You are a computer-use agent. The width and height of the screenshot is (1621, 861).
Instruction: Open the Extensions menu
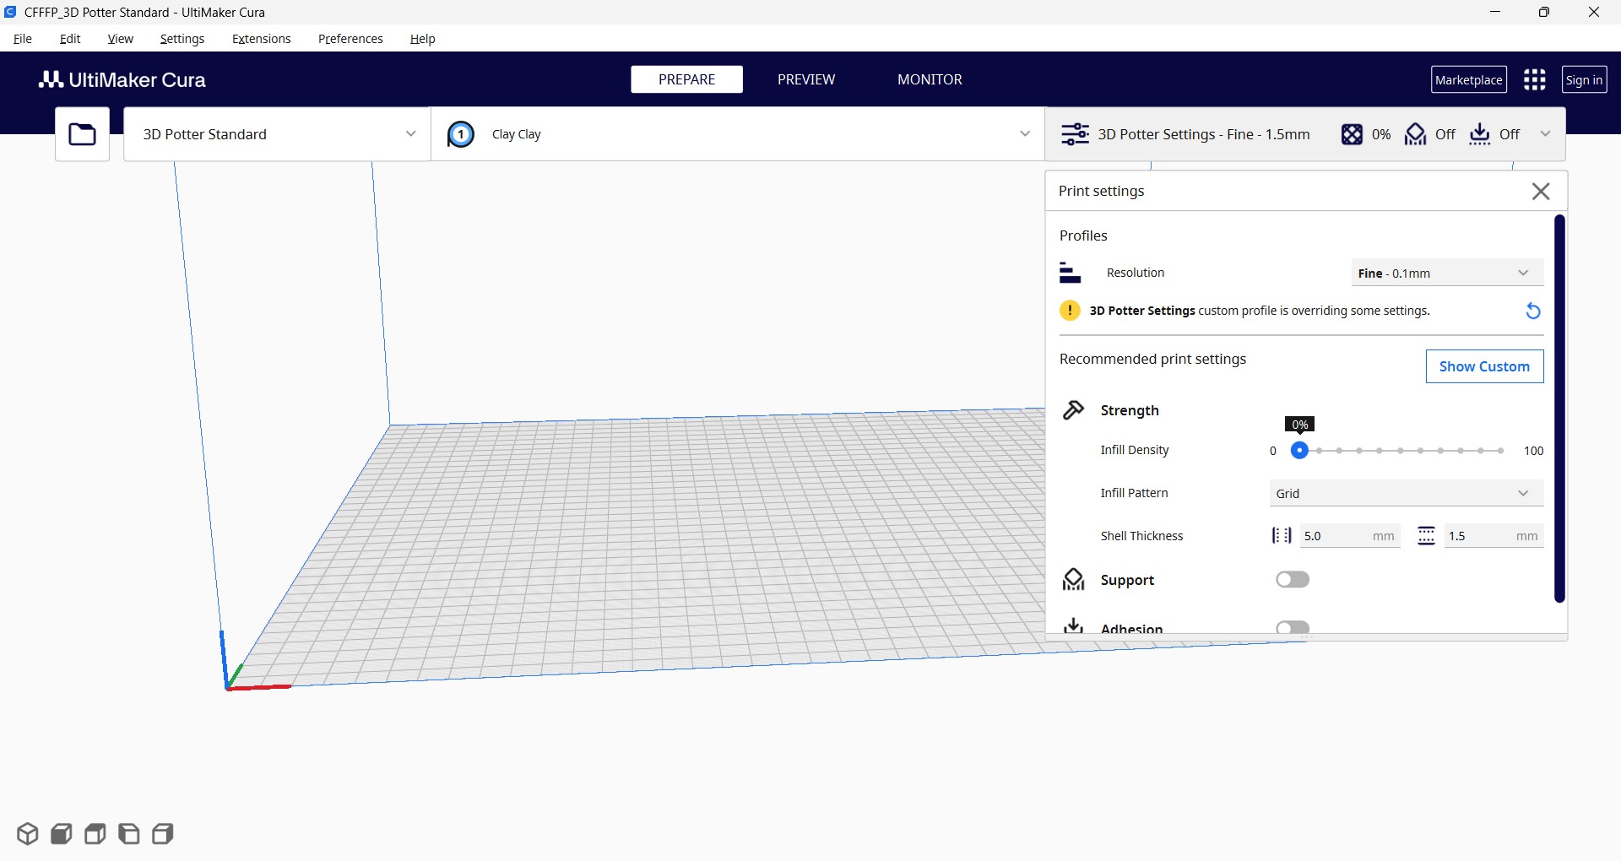point(262,39)
